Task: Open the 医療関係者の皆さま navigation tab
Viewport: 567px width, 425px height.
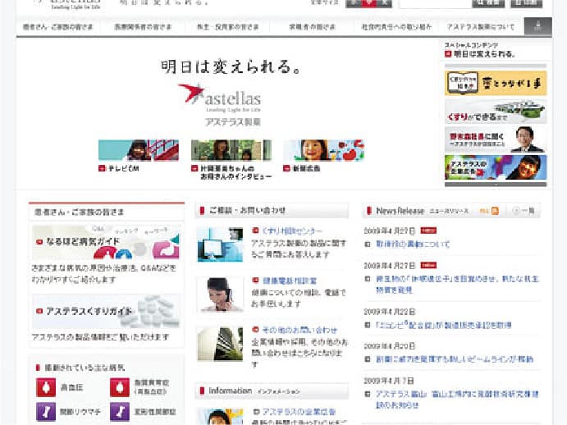Action: tap(143, 27)
